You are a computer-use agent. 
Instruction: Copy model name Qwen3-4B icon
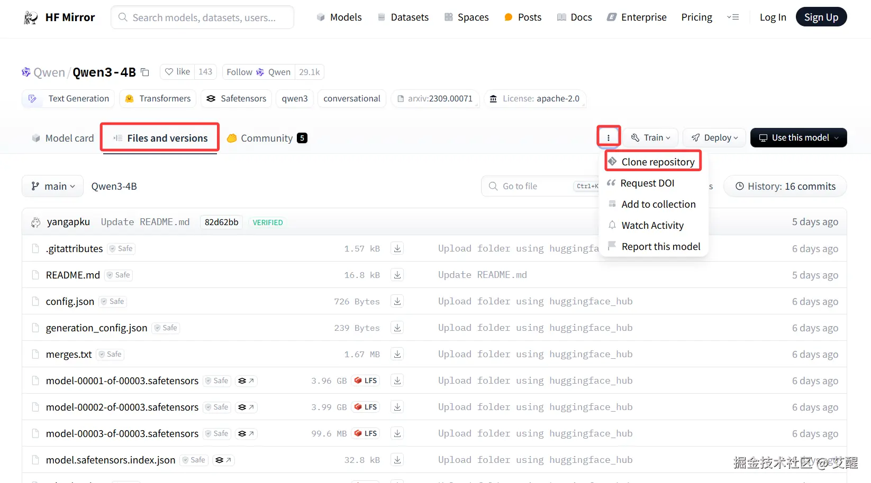click(145, 72)
